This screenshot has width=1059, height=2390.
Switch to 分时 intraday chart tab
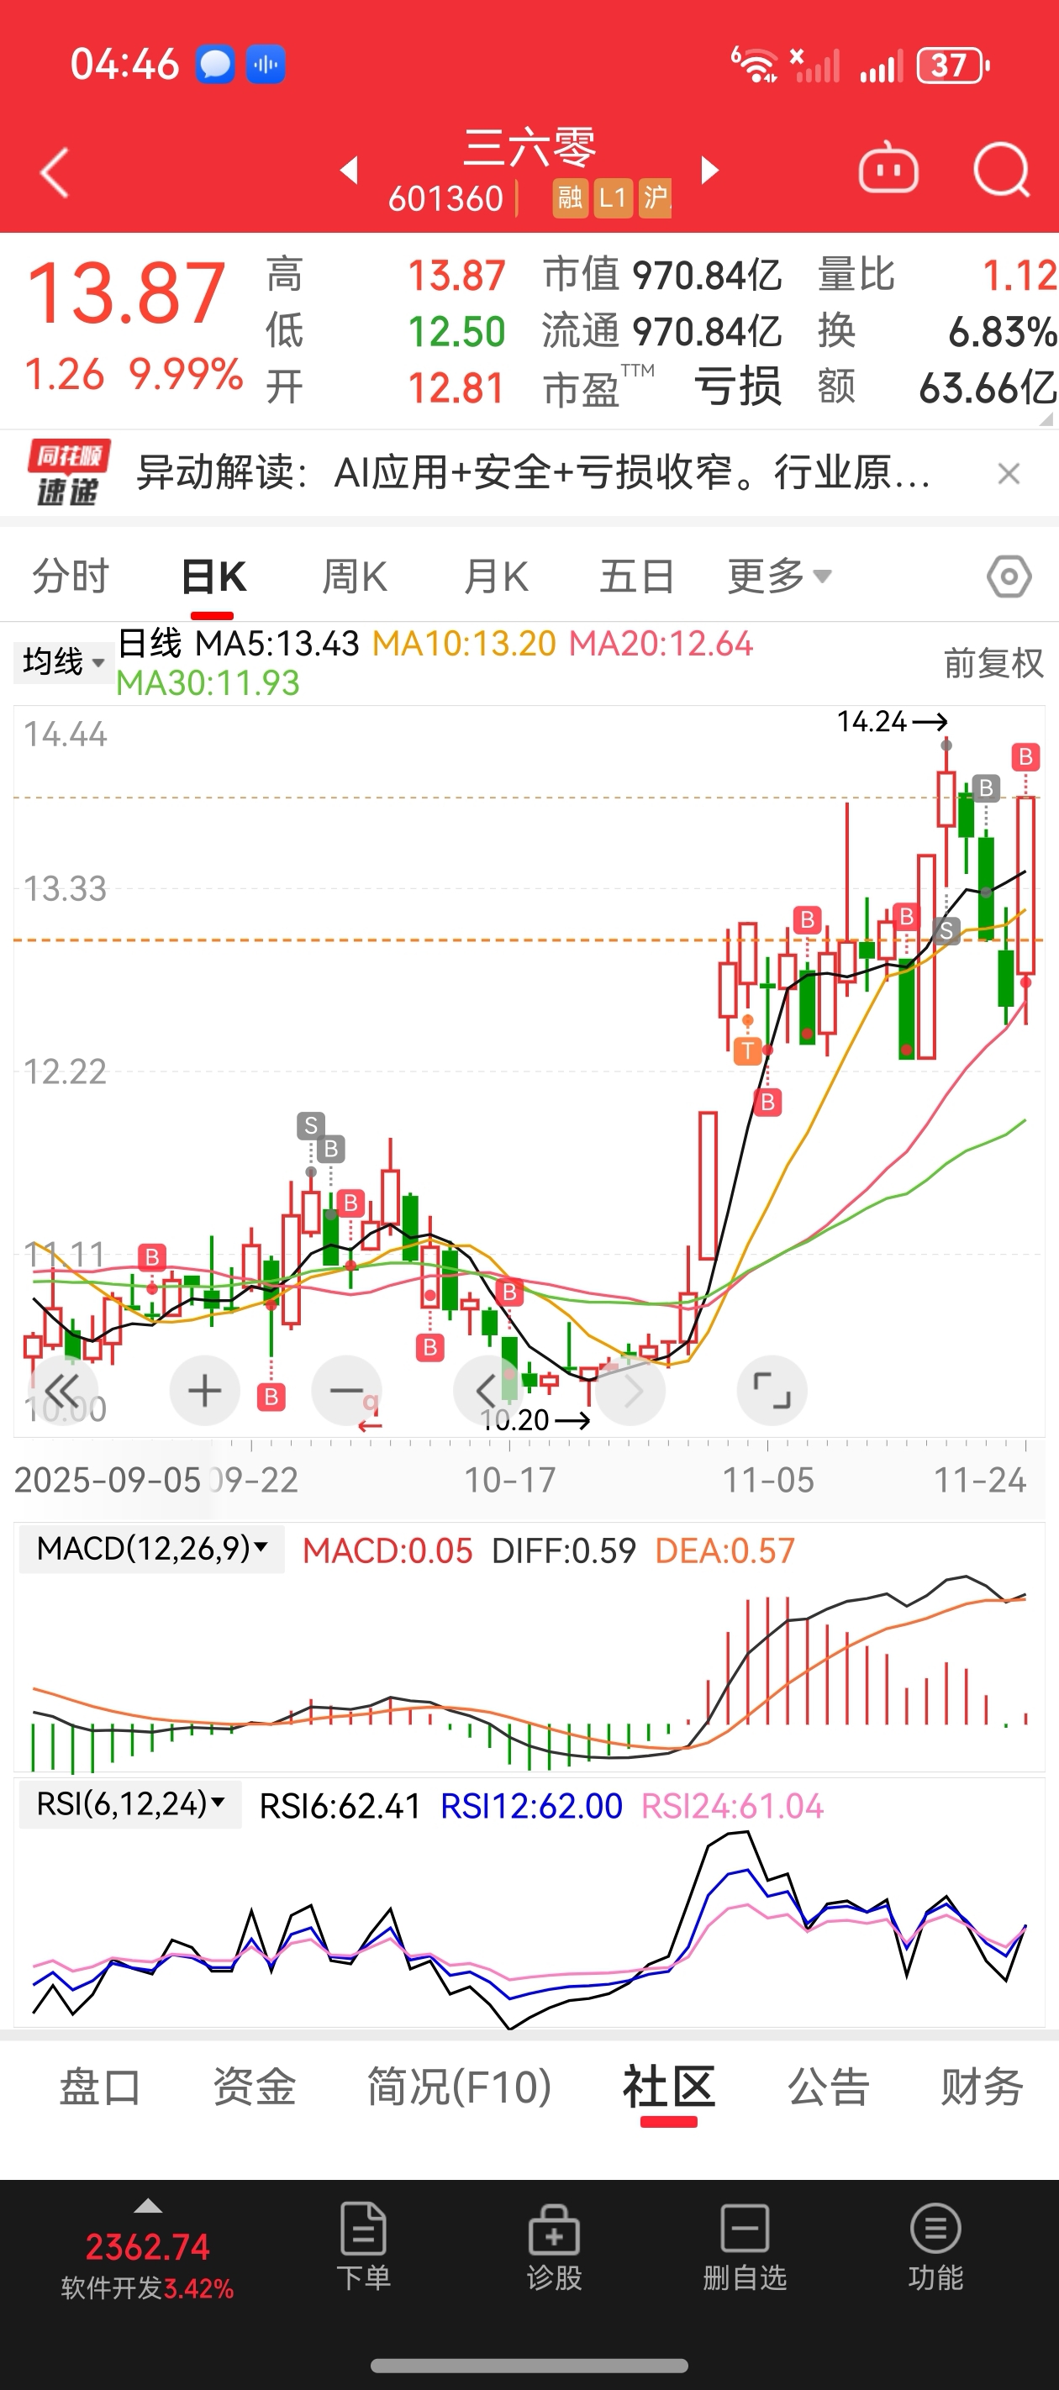coord(71,577)
